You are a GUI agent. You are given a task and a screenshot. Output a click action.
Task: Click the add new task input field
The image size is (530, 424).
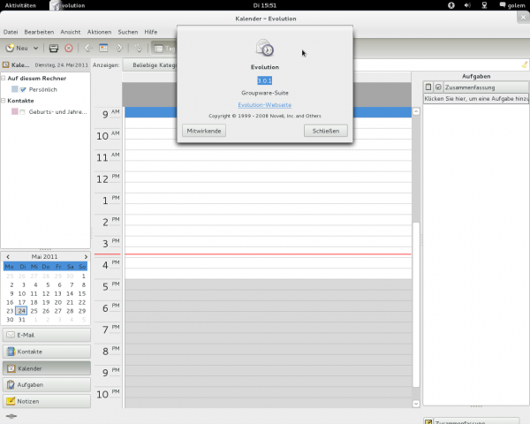tap(476, 99)
